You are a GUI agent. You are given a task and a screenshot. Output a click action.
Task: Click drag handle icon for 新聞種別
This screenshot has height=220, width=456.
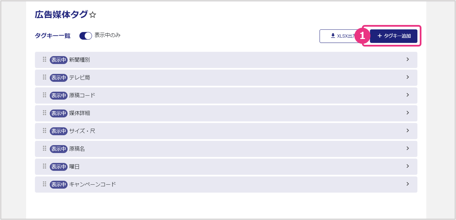tap(44, 60)
